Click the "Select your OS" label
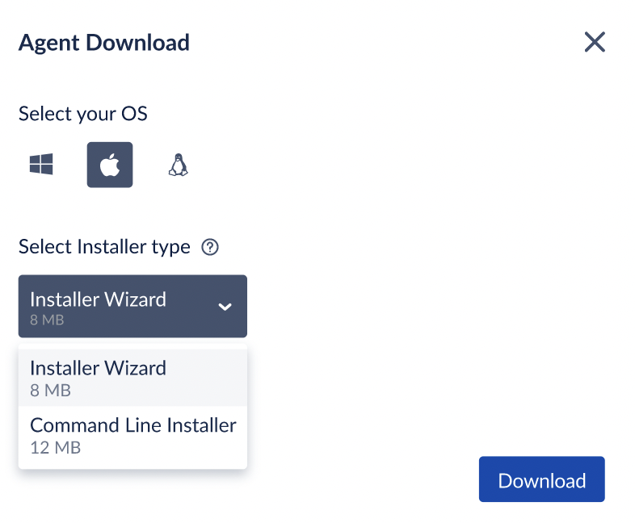This screenshot has height=523, width=635. point(83,114)
